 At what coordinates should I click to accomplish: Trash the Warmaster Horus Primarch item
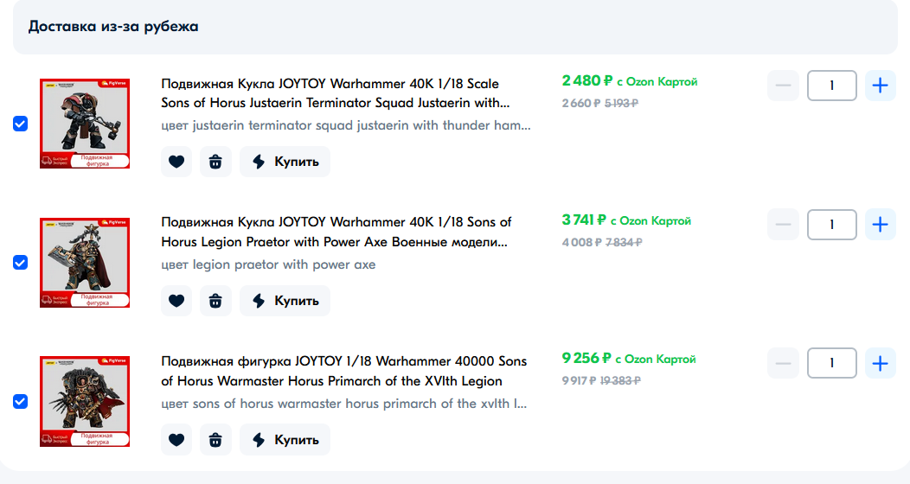click(x=215, y=439)
